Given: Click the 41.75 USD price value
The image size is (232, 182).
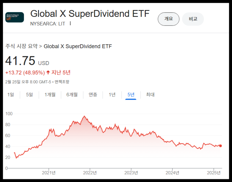Looking at the screenshot, I should click(x=20, y=61).
